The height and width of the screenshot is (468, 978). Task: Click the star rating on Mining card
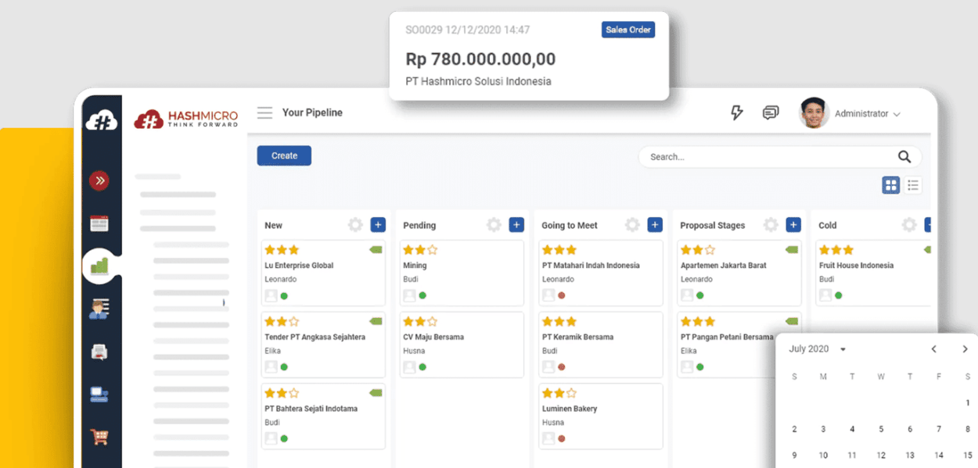pos(420,250)
